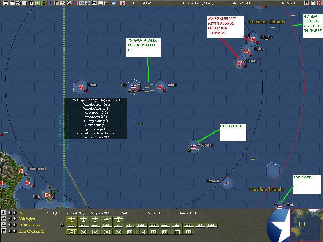Click the green and red flag icon top right
323x242 pixels.
(307, 3)
